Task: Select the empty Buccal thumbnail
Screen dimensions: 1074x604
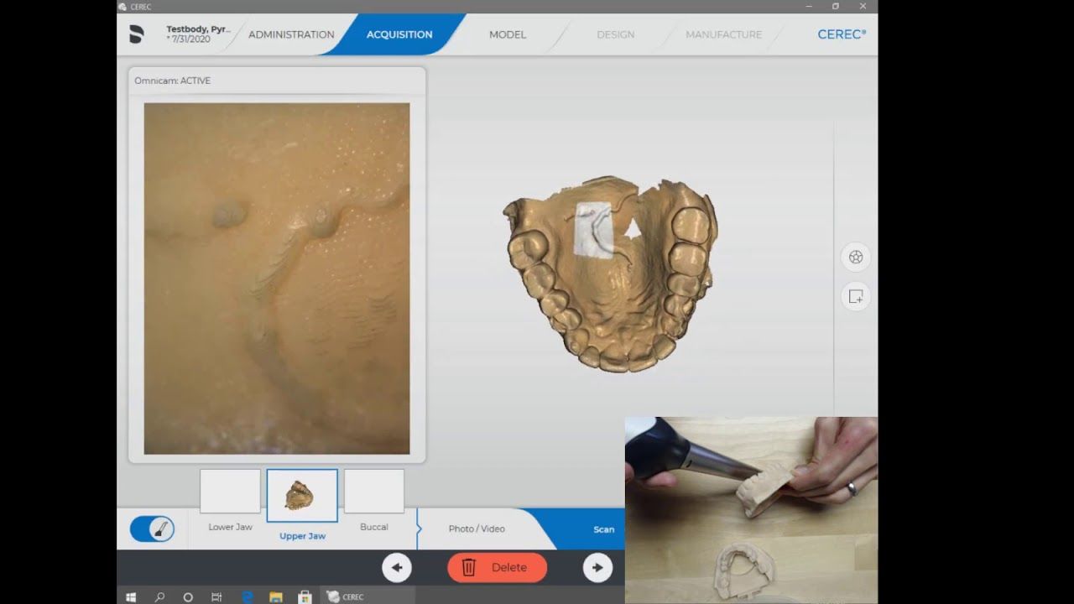Action: (374, 492)
